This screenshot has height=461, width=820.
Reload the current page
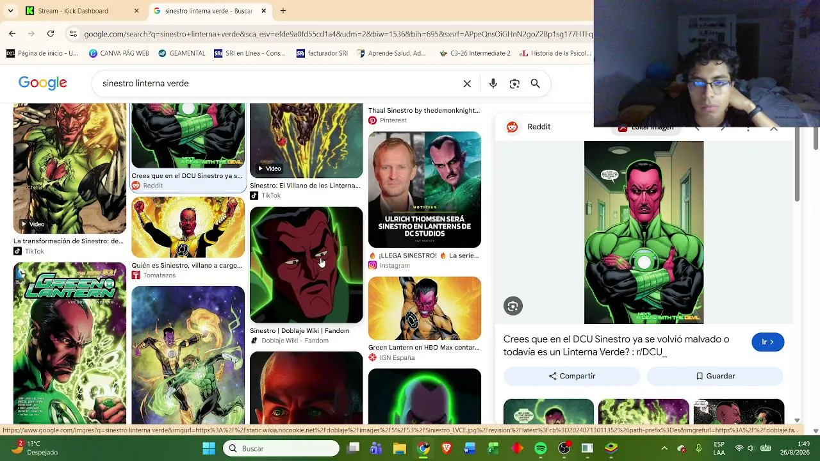[x=51, y=33]
